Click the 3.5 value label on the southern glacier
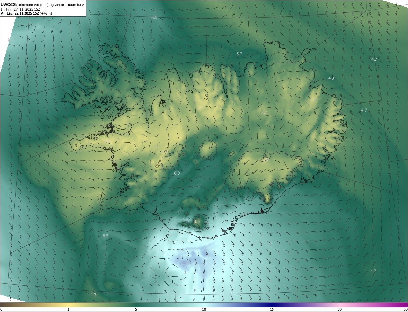Screen dimensions: 408x312 pos(197,221)
